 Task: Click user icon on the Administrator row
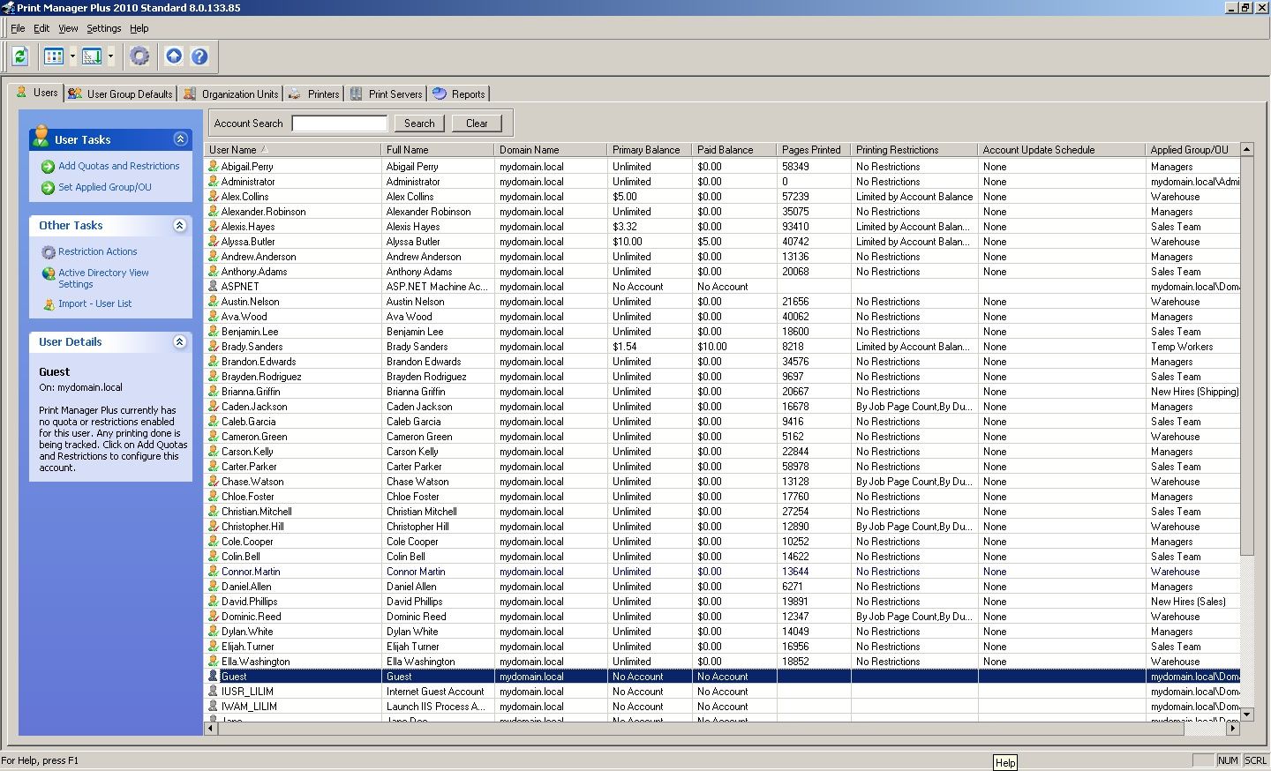[213, 181]
